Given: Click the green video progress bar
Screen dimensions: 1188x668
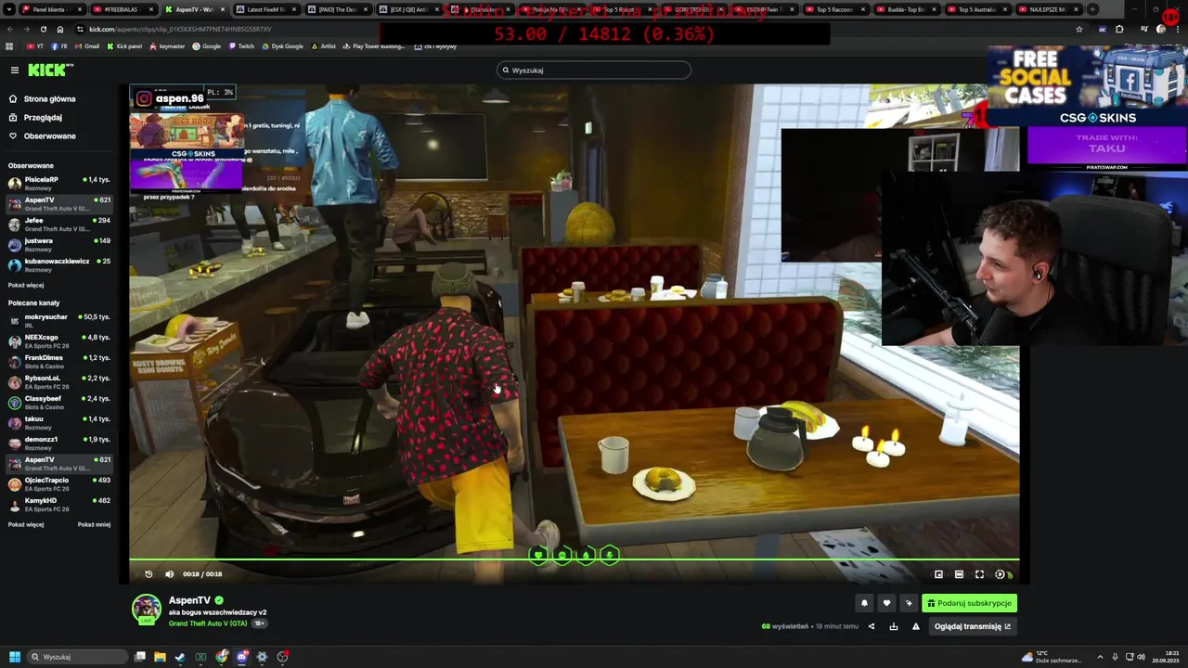Looking at the screenshot, I should (x=574, y=560).
